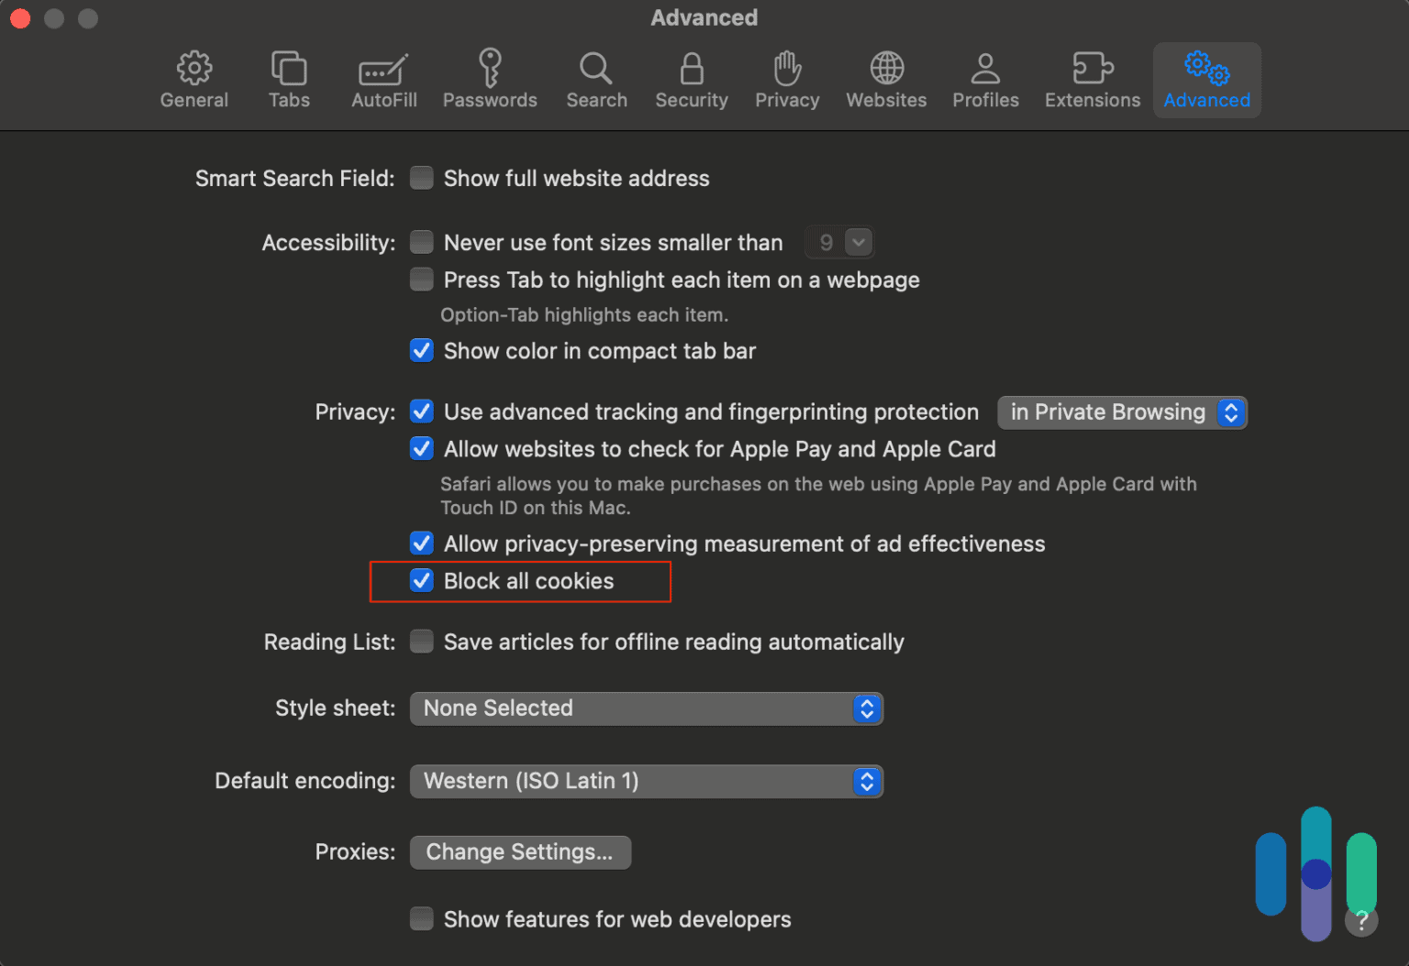Enable Show full website address
This screenshot has height=966, width=1409.
(422, 178)
